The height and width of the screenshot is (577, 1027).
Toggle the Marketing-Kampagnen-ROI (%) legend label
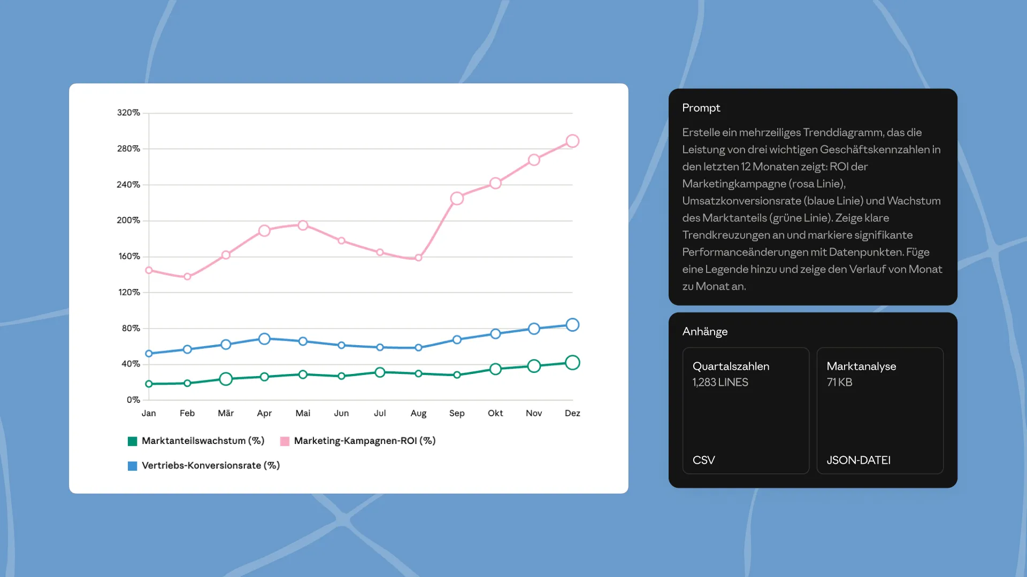[x=364, y=441]
